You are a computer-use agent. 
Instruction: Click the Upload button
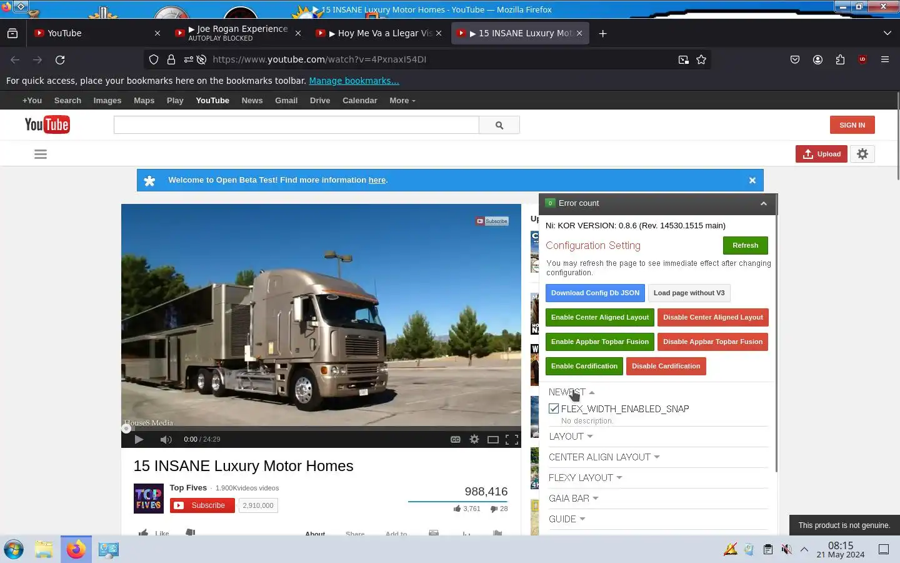pyautogui.click(x=821, y=154)
